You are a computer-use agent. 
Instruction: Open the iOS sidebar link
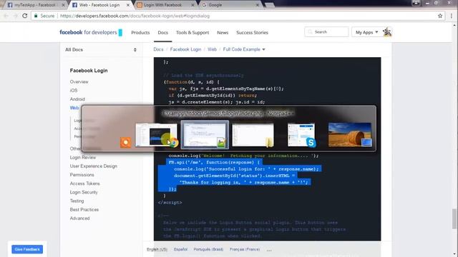pos(74,91)
